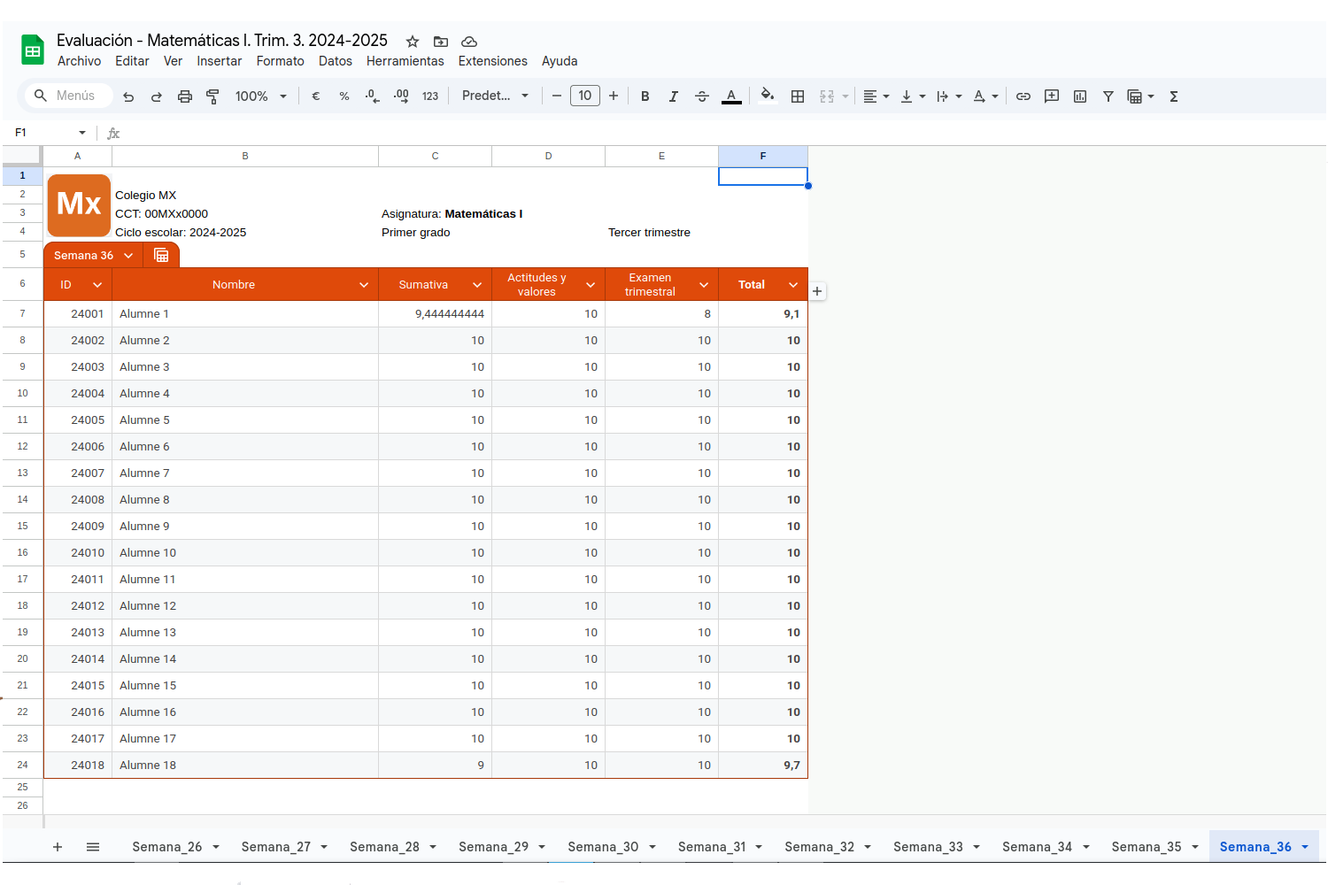
Task: Open the Google Sheets home icon
Action: 33,50
